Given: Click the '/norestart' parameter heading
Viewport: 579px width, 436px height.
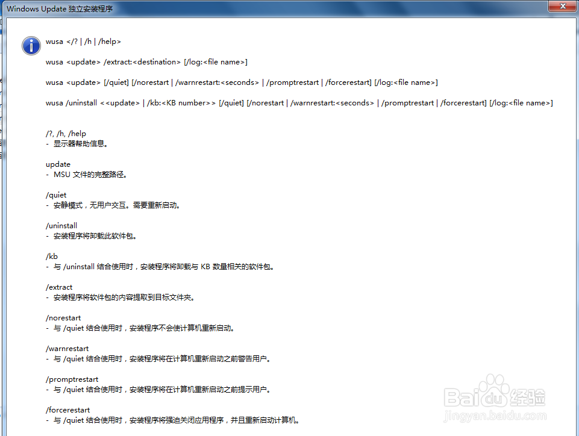Looking at the screenshot, I should tap(63, 318).
